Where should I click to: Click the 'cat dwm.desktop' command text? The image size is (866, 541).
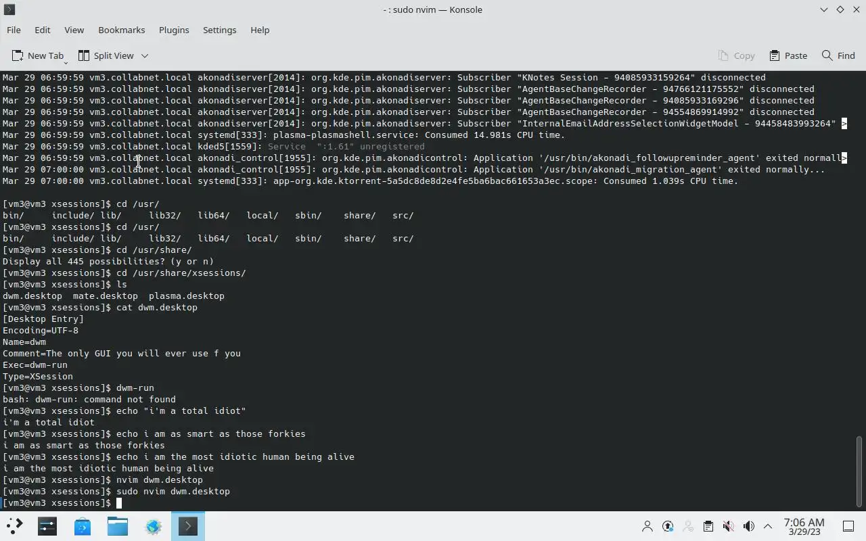coord(157,308)
